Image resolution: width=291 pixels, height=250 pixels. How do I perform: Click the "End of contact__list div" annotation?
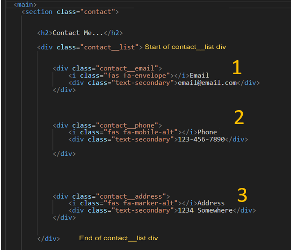click(118, 238)
